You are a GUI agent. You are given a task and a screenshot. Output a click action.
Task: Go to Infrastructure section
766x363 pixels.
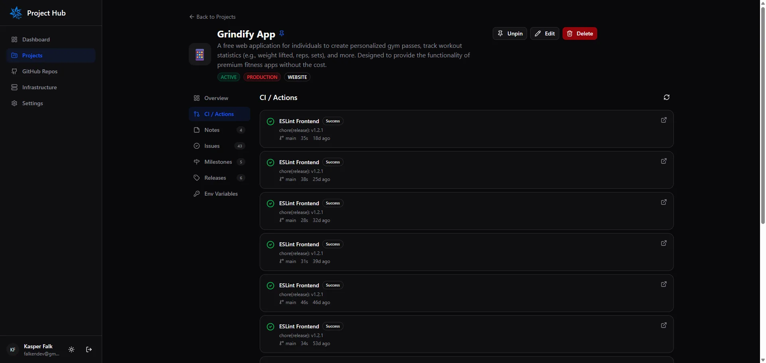(x=51, y=87)
